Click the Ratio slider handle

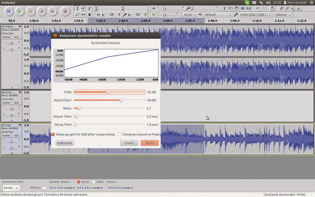(x=79, y=108)
